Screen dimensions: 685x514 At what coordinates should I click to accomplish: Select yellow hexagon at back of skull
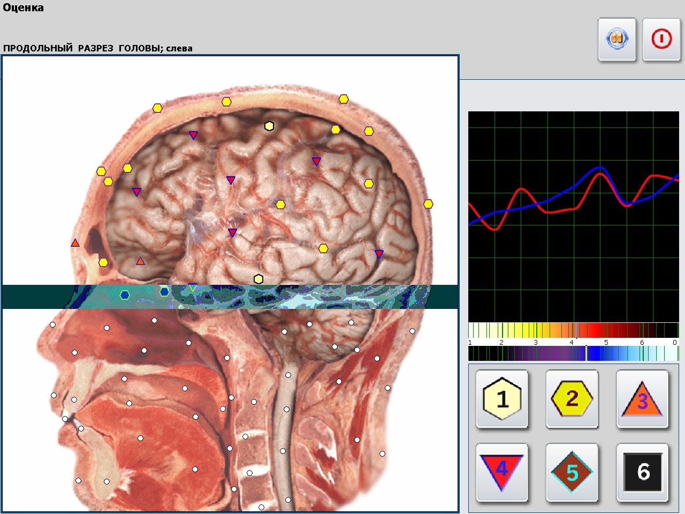pos(428,204)
